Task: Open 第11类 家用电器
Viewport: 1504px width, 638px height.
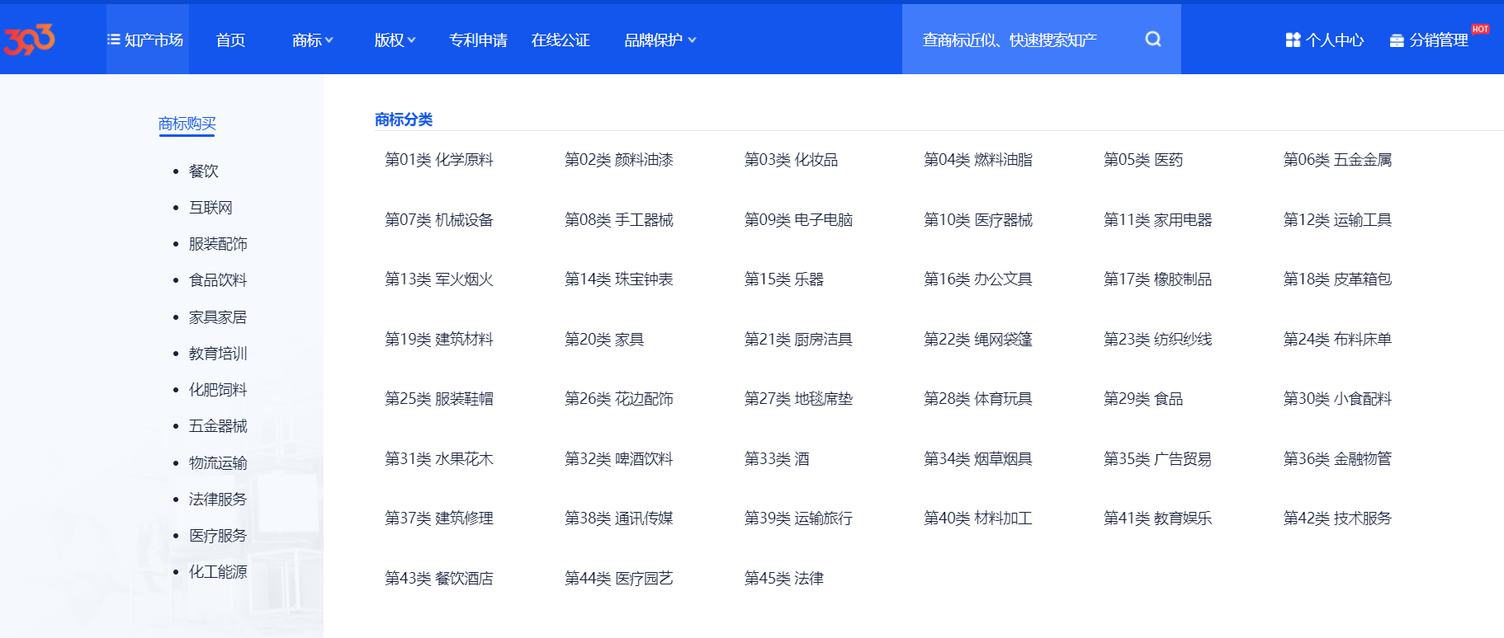Action: (1158, 220)
